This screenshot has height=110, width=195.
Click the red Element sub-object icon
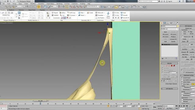tap(174, 66)
